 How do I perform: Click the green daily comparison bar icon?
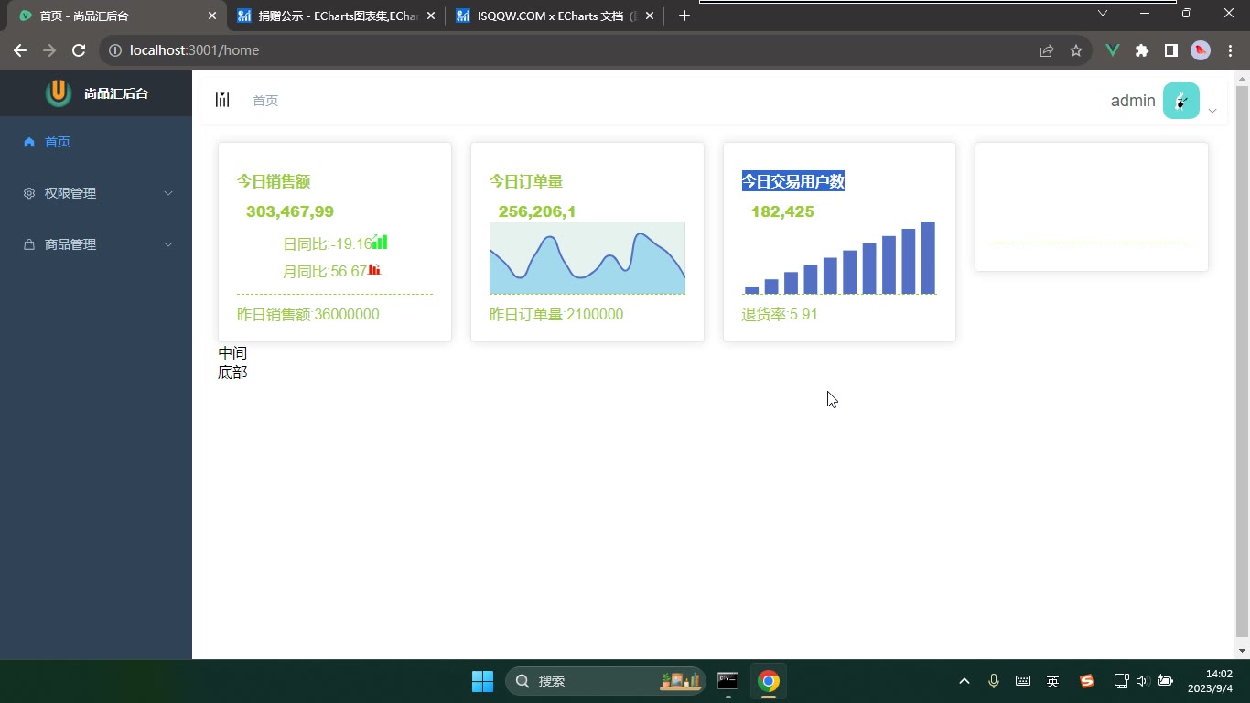(380, 242)
